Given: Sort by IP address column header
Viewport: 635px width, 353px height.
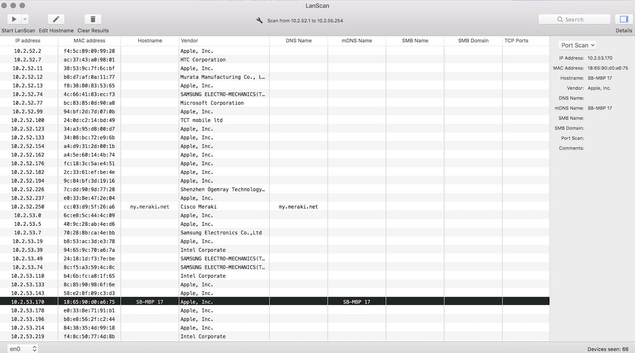Looking at the screenshot, I should pyautogui.click(x=28, y=41).
